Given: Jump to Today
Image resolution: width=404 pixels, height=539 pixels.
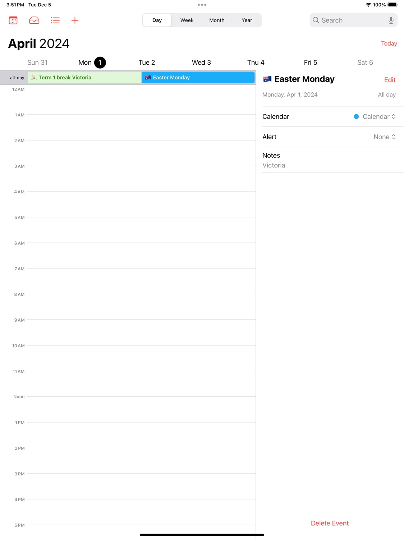Looking at the screenshot, I should click(x=389, y=43).
